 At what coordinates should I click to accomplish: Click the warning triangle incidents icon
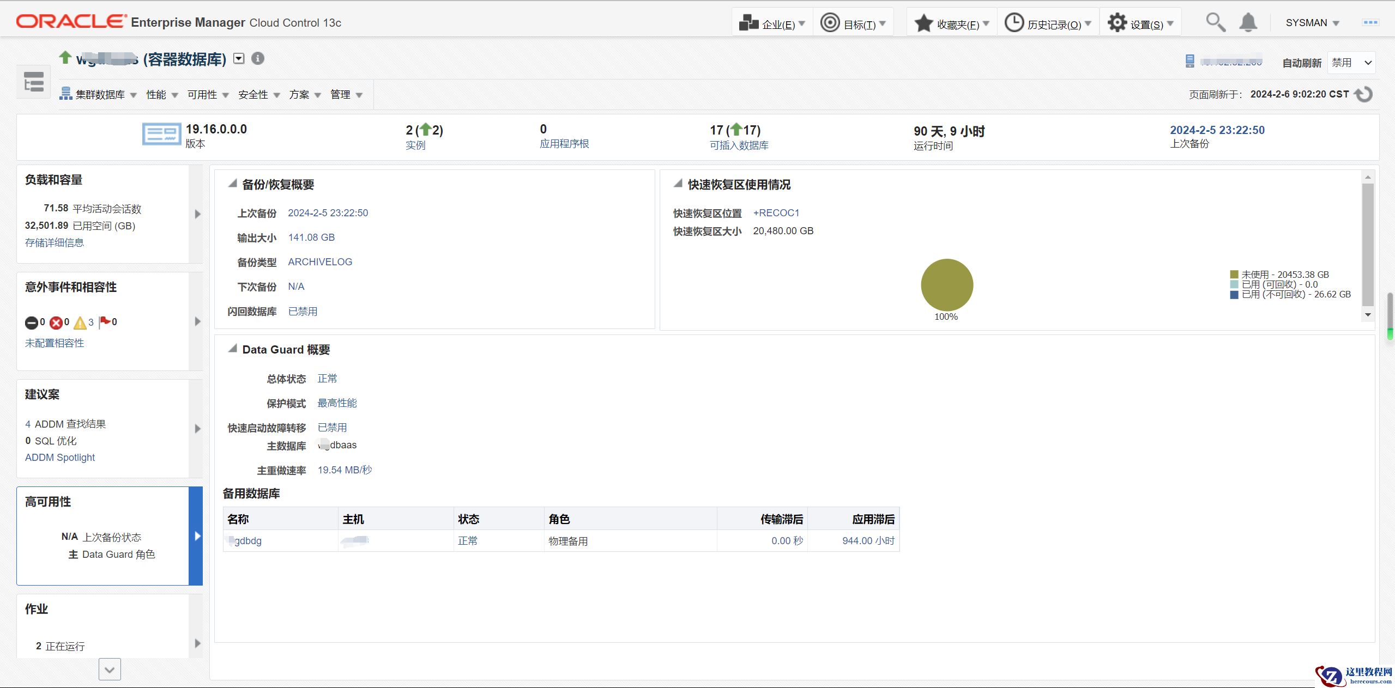click(x=80, y=322)
